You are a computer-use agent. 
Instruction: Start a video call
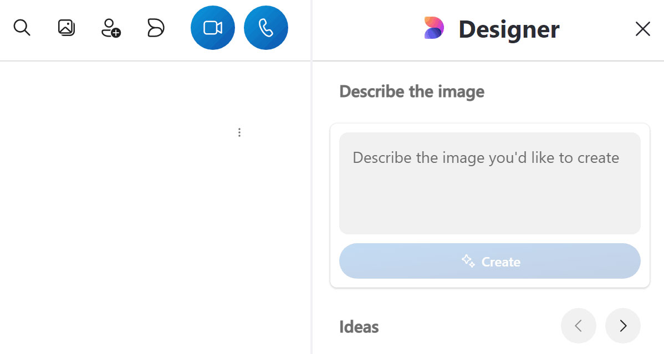[213, 28]
